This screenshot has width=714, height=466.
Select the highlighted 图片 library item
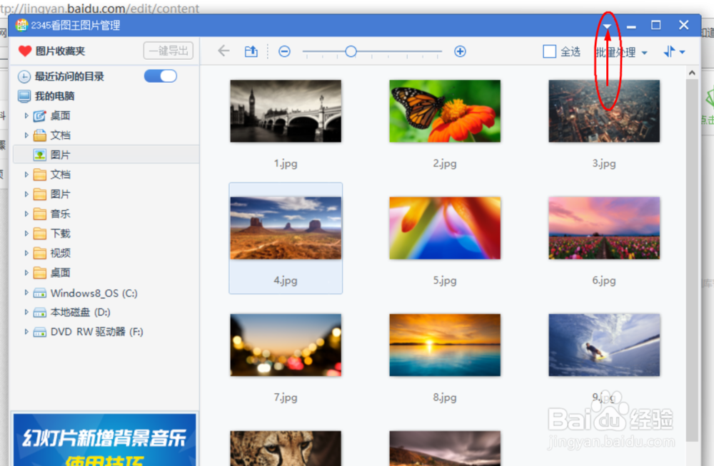106,155
